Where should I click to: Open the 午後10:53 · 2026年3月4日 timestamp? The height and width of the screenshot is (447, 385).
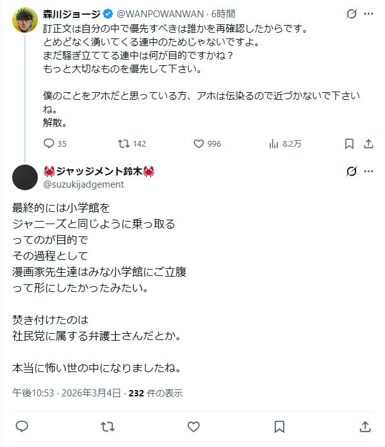(x=67, y=393)
